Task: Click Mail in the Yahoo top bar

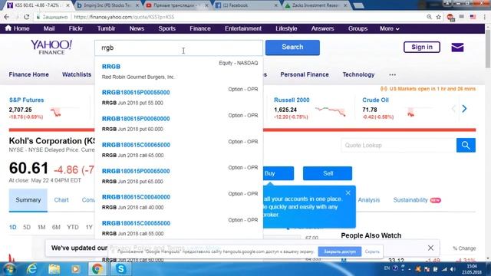Action: click(x=49, y=28)
